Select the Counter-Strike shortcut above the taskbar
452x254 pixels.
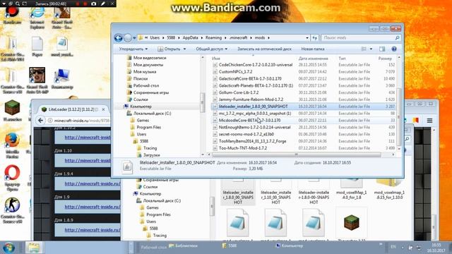(12, 210)
